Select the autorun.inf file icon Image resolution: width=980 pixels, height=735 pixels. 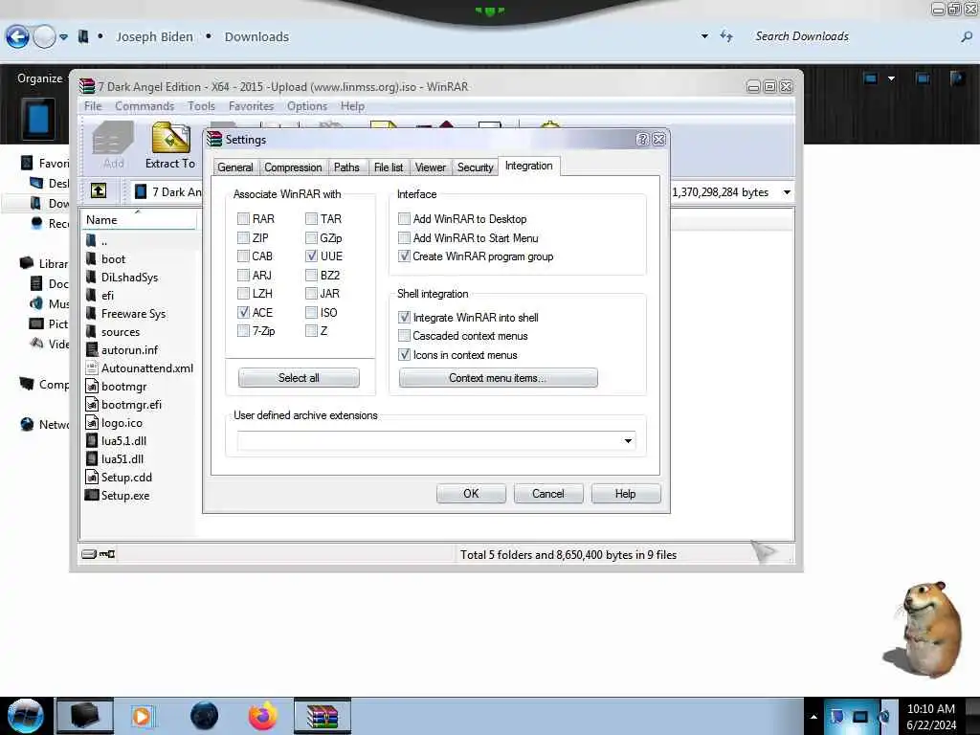coord(91,349)
